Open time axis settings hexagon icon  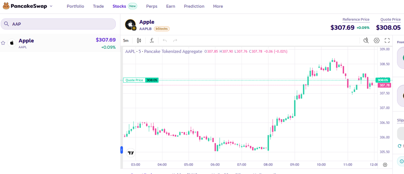click(x=385, y=165)
